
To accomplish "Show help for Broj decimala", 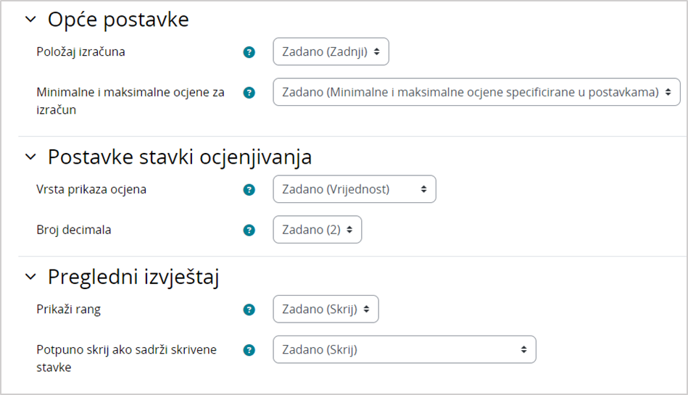I will pyautogui.click(x=249, y=230).
